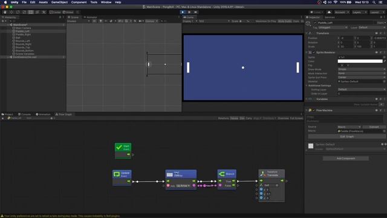This screenshot has height=218, width=387.
Task: Click the Stats button in Game view
Action: pos(296,21)
